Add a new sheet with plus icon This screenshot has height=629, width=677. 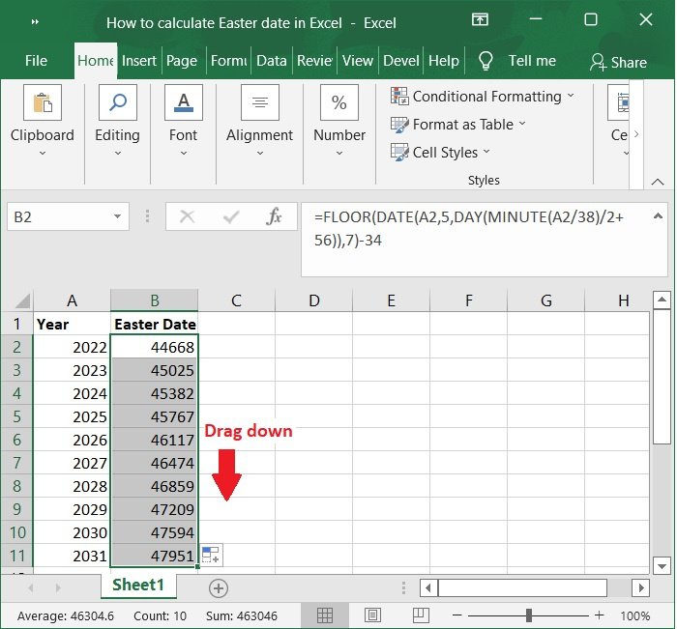click(219, 587)
